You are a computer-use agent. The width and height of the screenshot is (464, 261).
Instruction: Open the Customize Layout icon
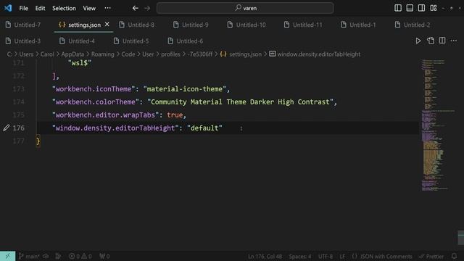click(x=434, y=8)
